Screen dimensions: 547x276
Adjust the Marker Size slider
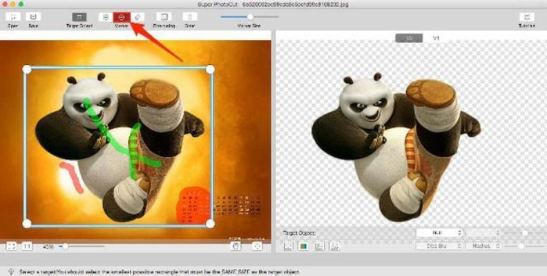pos(250,17)
